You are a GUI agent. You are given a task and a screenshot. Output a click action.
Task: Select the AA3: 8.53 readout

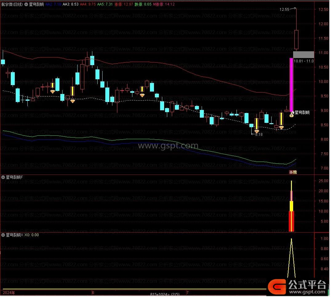click(x=71, y=4)
